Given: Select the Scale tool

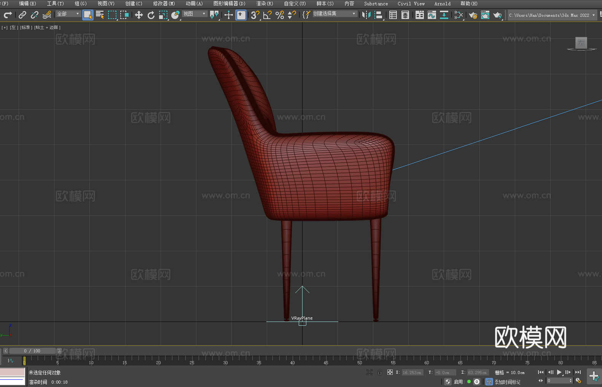Looking at the screenshot, I should point(163,15).
